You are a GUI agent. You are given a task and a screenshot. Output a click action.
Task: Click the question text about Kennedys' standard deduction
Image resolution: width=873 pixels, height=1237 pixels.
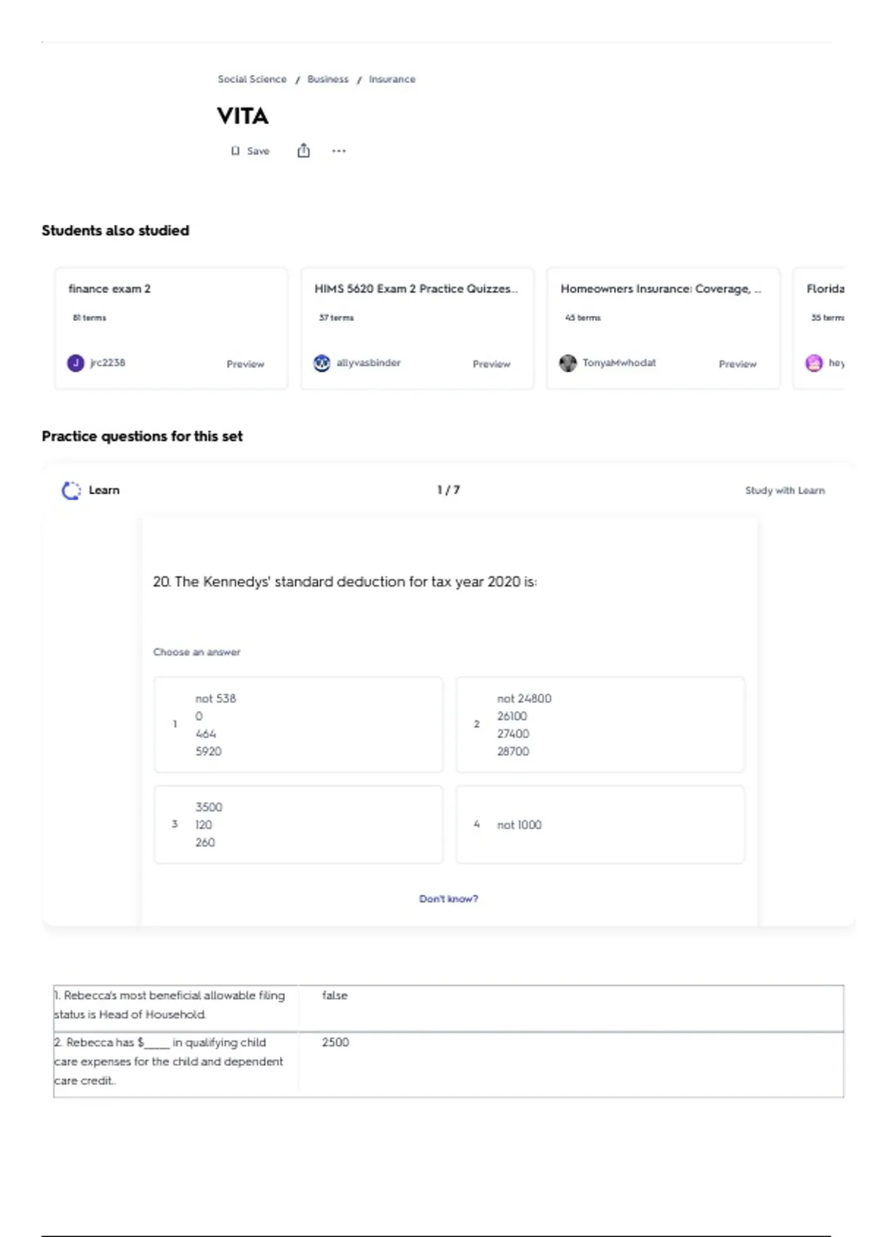345,581
